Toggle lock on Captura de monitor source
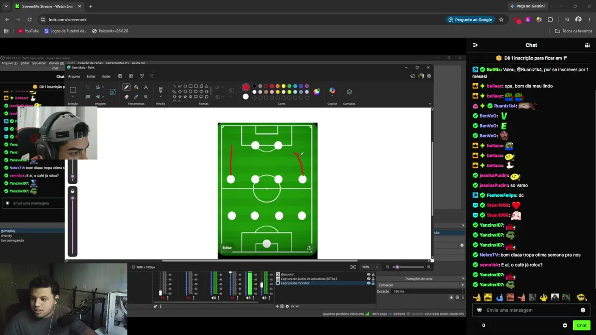Screen dimensions: 596x335 [x=373, y=283]
